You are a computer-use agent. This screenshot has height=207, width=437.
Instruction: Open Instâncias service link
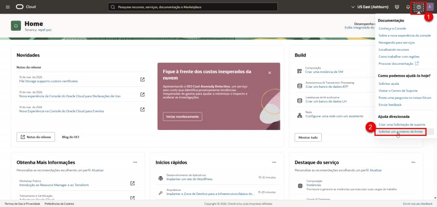[x=314, y=185]
